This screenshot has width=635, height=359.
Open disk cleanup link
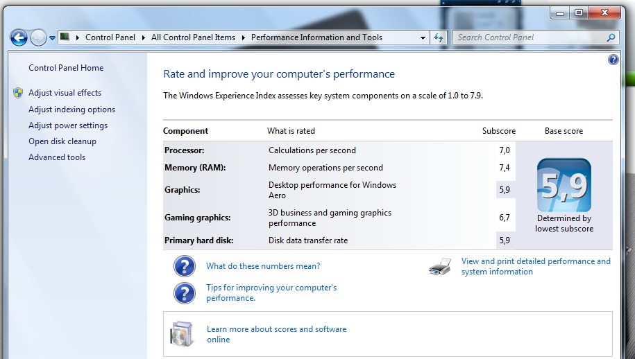point(62,141)
